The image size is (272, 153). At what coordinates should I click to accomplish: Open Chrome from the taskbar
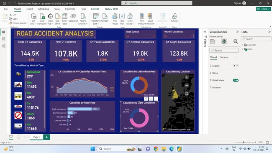point(156,149)
